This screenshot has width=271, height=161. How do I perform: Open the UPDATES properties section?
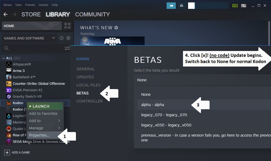tap(85, 77)
